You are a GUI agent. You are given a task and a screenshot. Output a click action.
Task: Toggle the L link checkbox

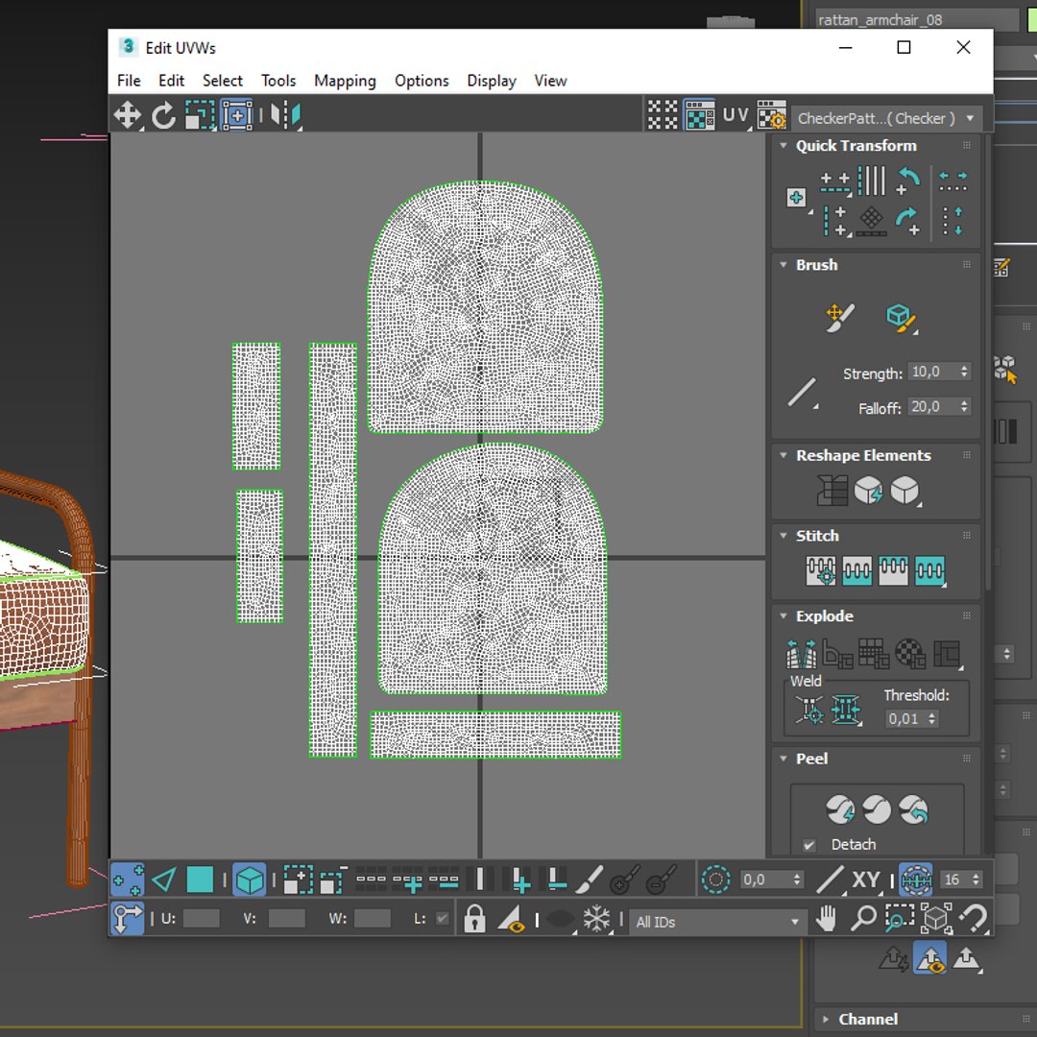(x=443, y=919)
